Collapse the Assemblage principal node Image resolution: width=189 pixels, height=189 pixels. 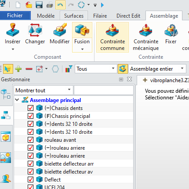click(17, 100)
